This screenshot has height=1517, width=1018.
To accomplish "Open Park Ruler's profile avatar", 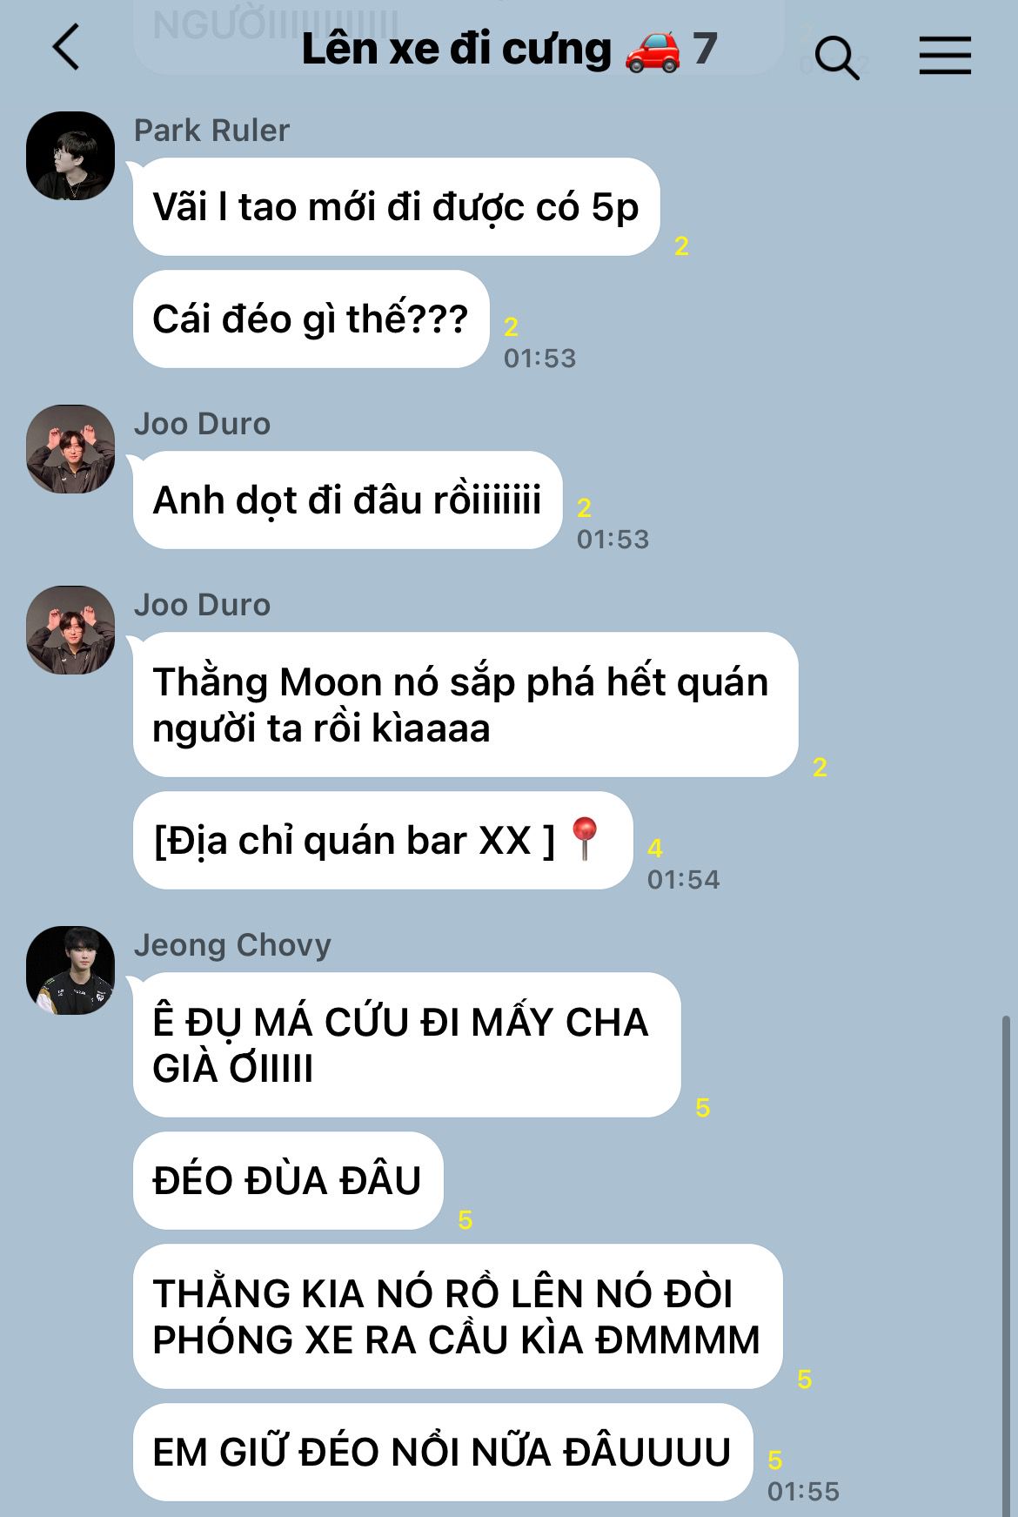I will pos(70,156).
